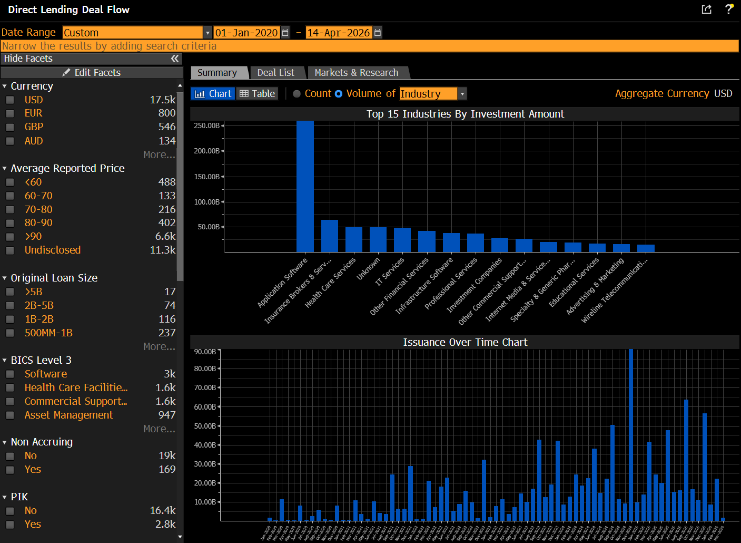Click More... under the Currency facet

159,155
